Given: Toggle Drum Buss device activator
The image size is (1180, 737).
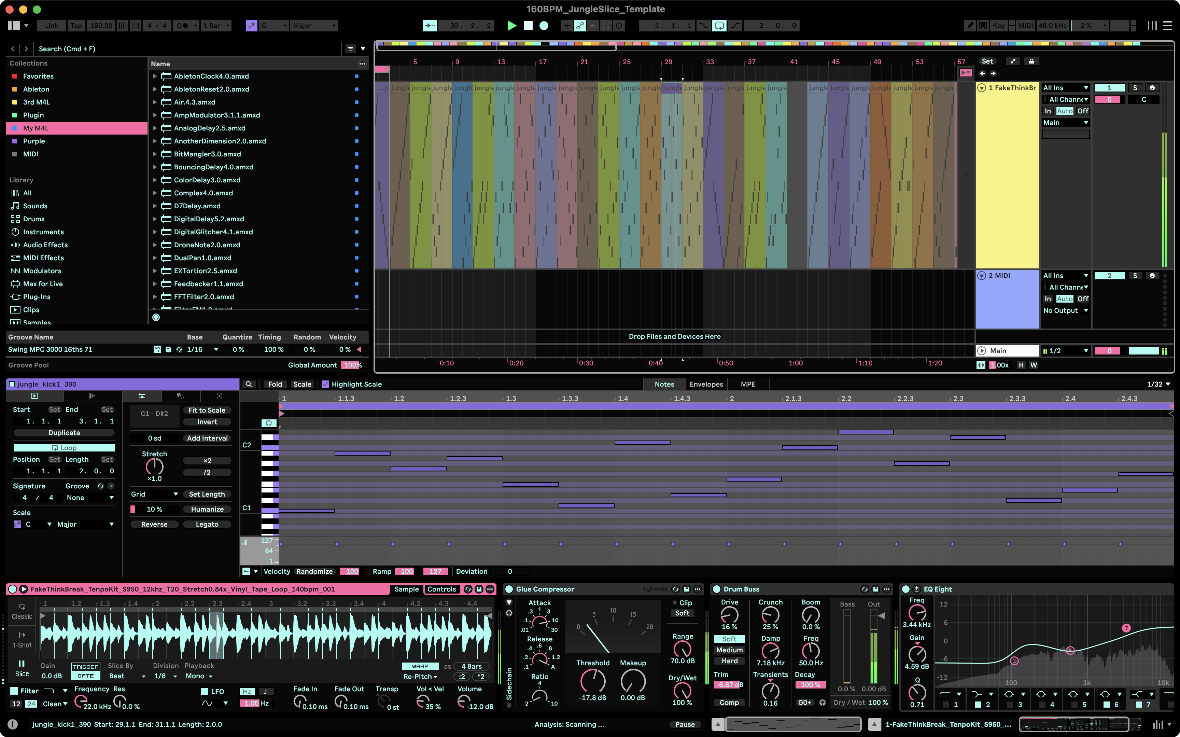Looking at the screenshot, I should [717, 589].
